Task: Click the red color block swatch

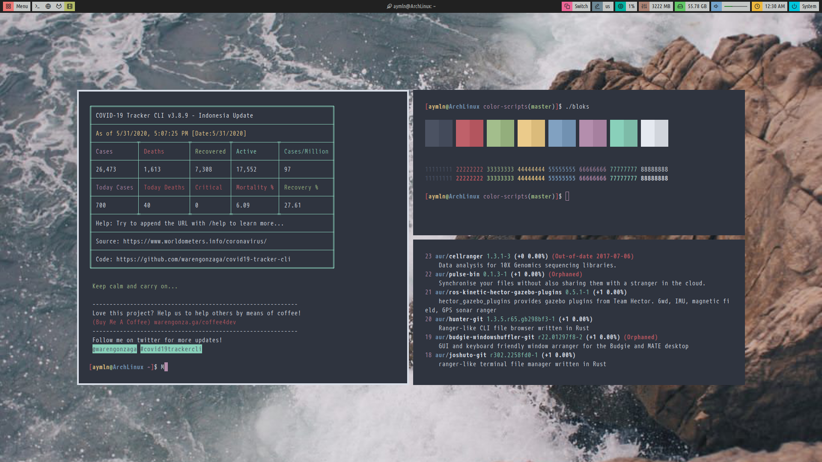Action: click(x=469, y=133)
